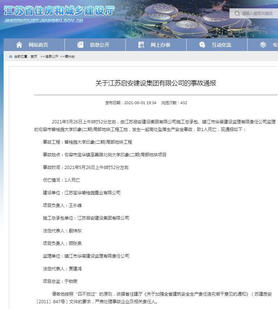Click the line 事故工程：碧桂园大学印象(二期)局部地块工程
This screenshot has width=278, height=309.
point(87,142)
